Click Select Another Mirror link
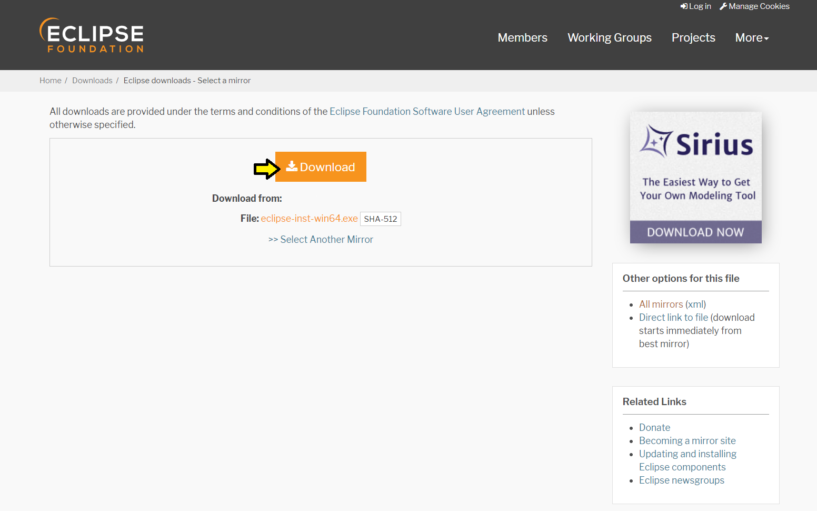Screen dimensions: 817x511 (321, 240)
